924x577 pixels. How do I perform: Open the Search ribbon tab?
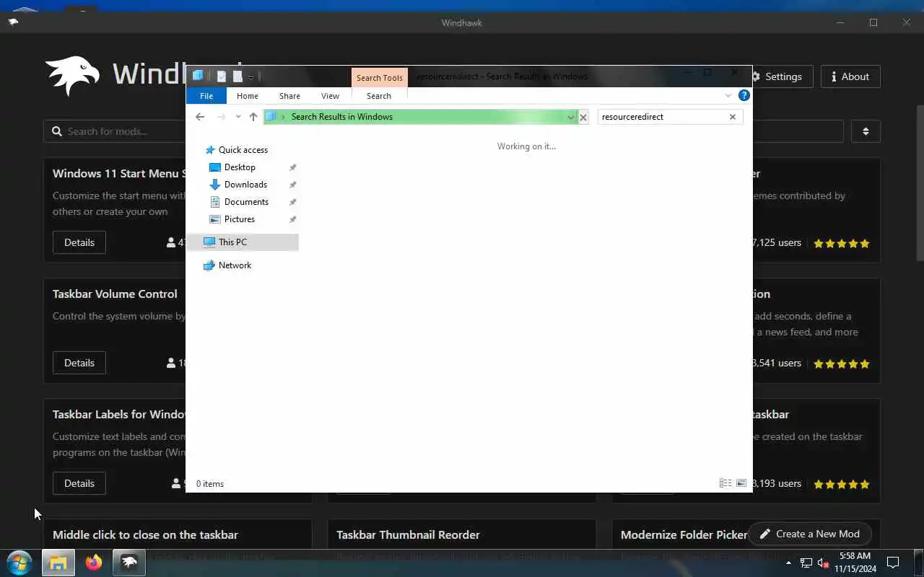click(378, 96)
